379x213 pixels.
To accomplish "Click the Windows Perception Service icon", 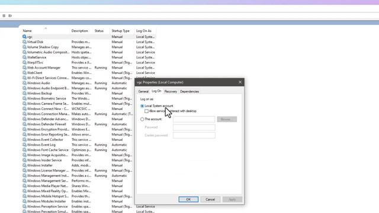I will (x=24, y=206).
